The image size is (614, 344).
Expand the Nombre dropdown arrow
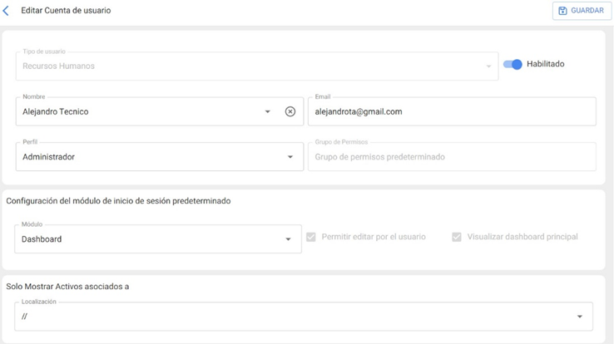[x=268, y=111]
